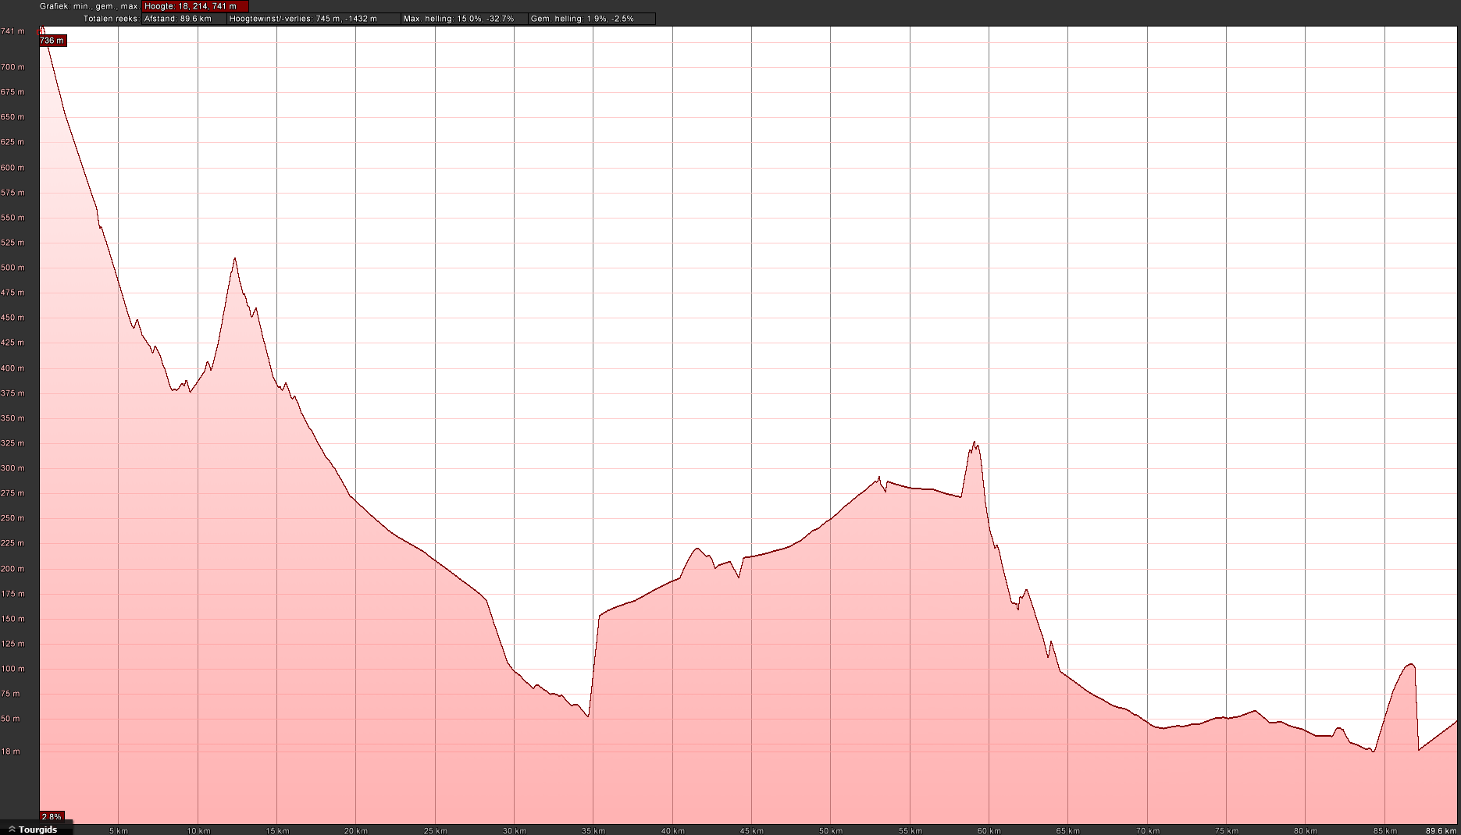Click the 300 m elevation axis label
The image size is (1461, 835).
(12, 468)
